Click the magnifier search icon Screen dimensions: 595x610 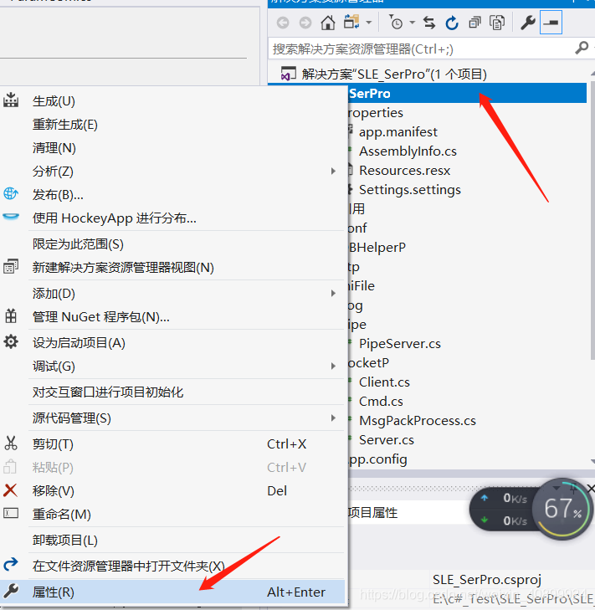click(x=582, y=49)
